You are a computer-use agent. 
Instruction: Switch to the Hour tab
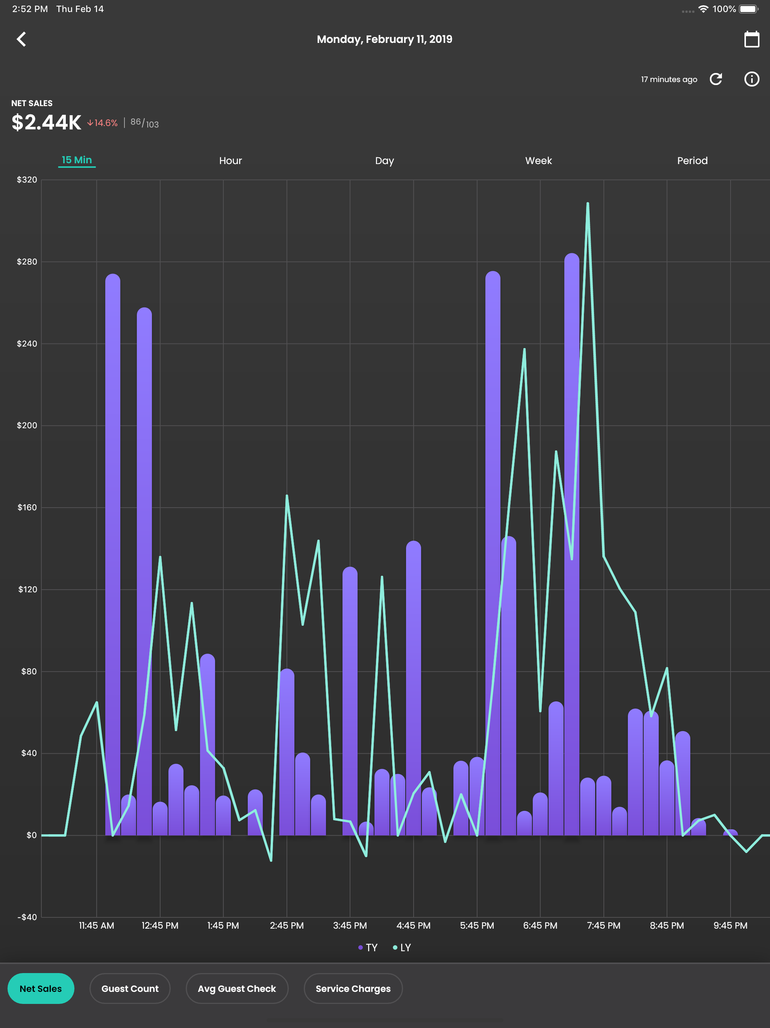230,161
